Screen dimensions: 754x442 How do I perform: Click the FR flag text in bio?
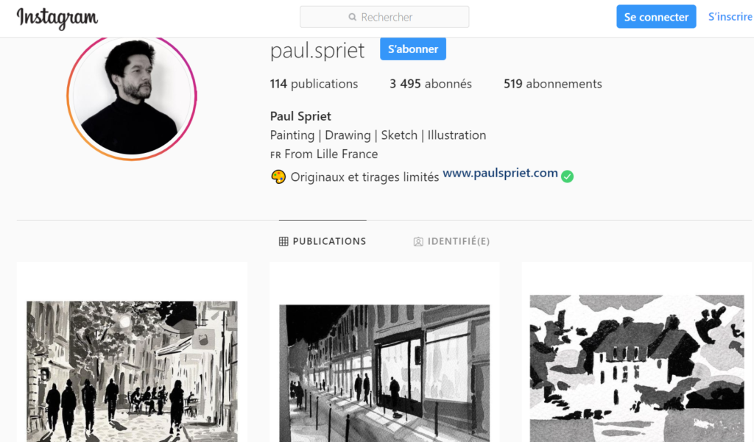(275, 155)
